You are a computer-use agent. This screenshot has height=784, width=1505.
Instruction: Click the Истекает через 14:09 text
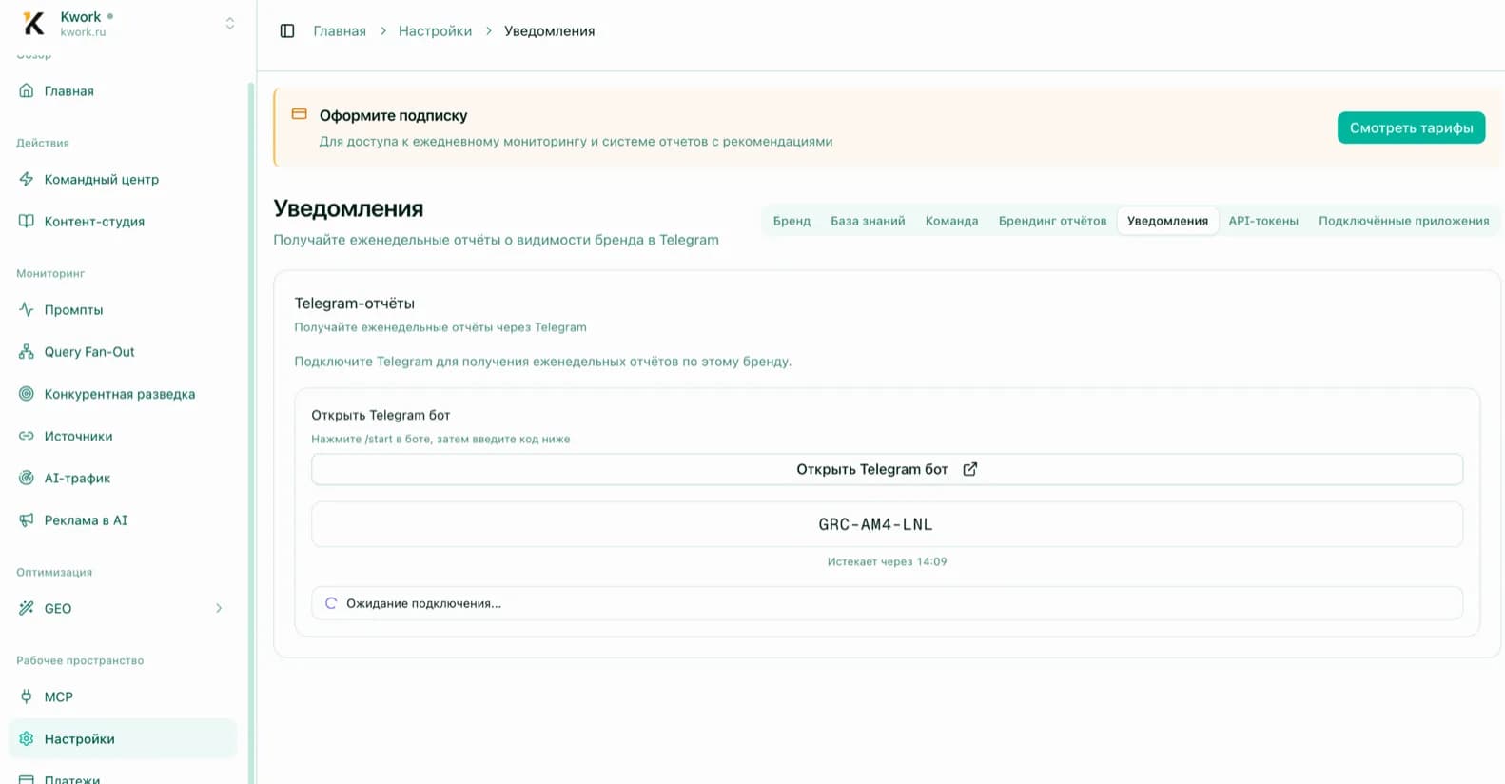[887, 561]
